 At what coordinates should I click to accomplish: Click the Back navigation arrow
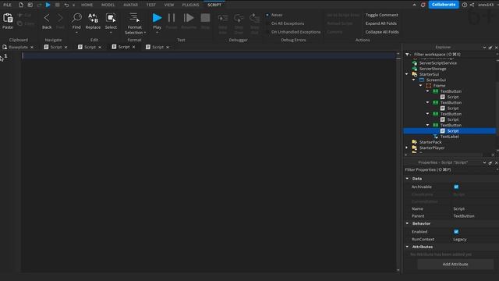(47, 18)
